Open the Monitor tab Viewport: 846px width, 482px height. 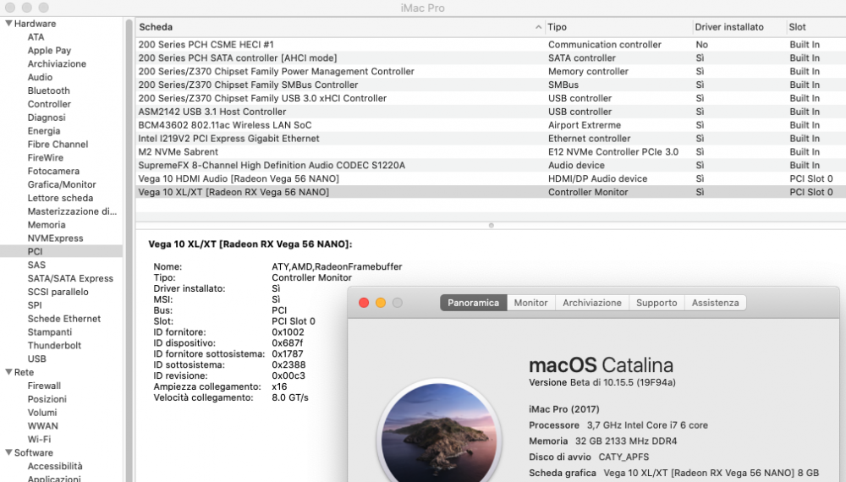[x=531, y=303]
